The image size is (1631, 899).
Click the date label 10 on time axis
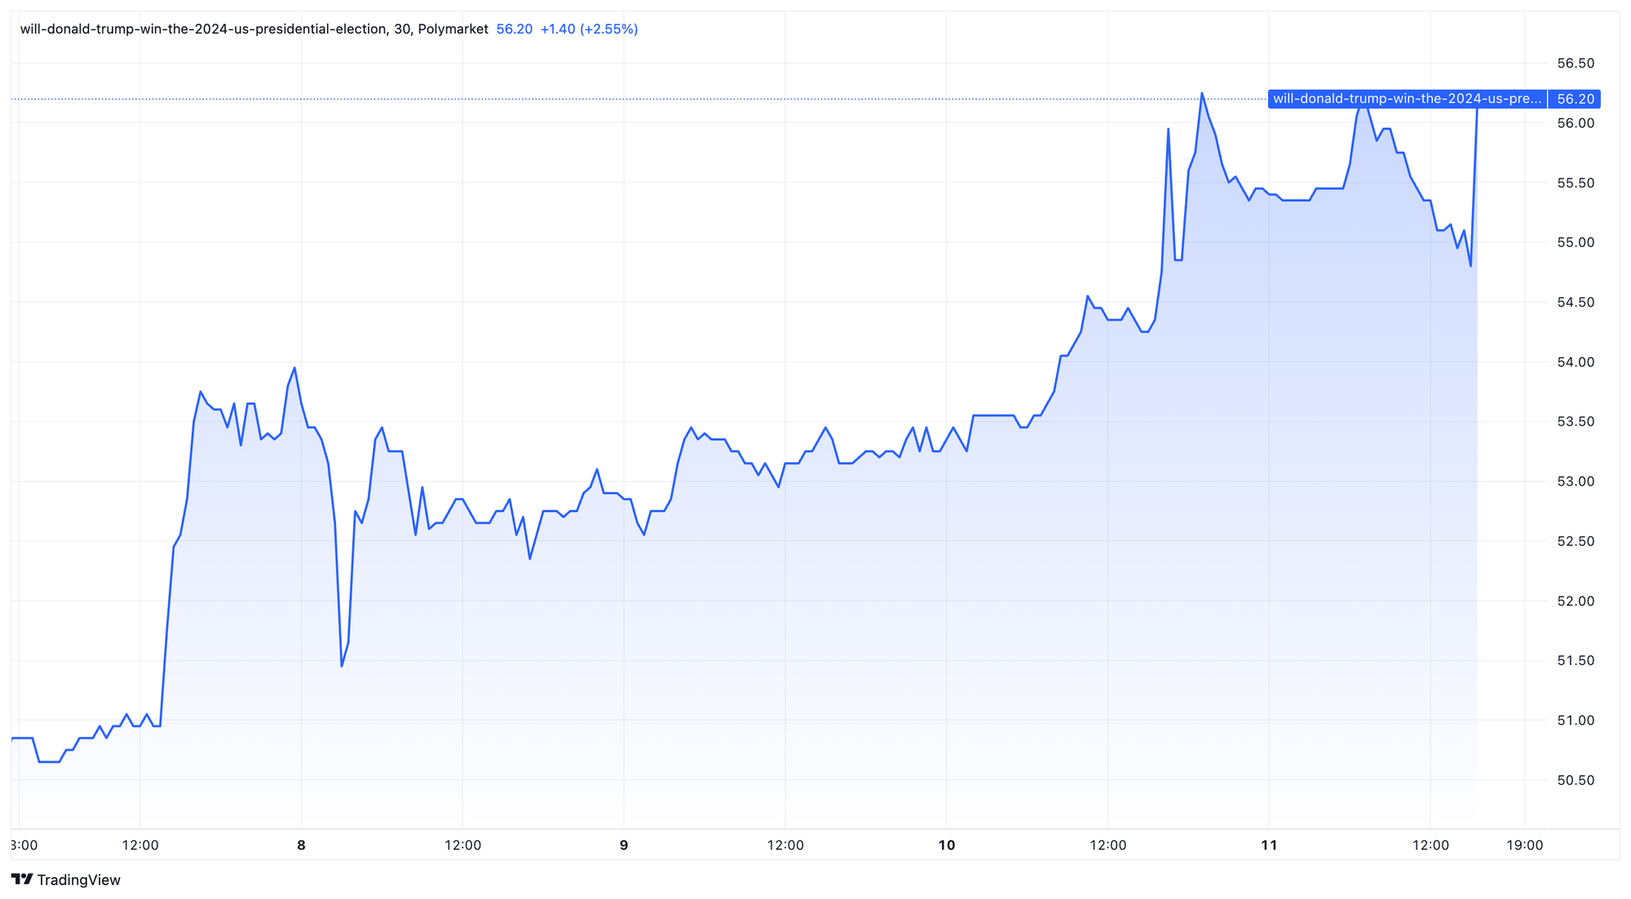click(946, 845)
